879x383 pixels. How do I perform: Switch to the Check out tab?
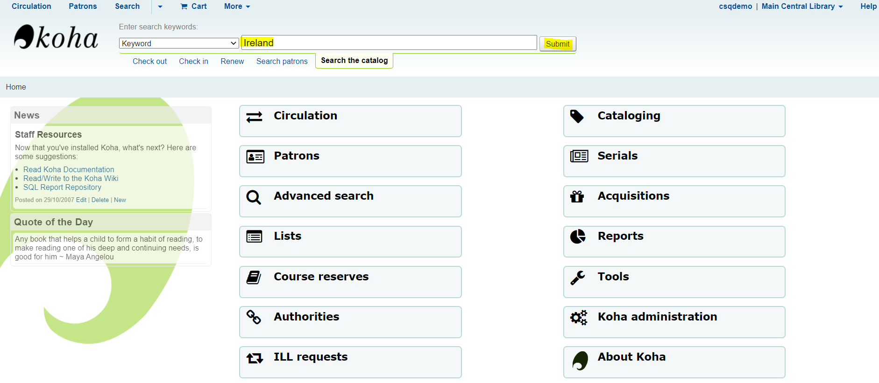pyautogui.click(x=149, y=61)
